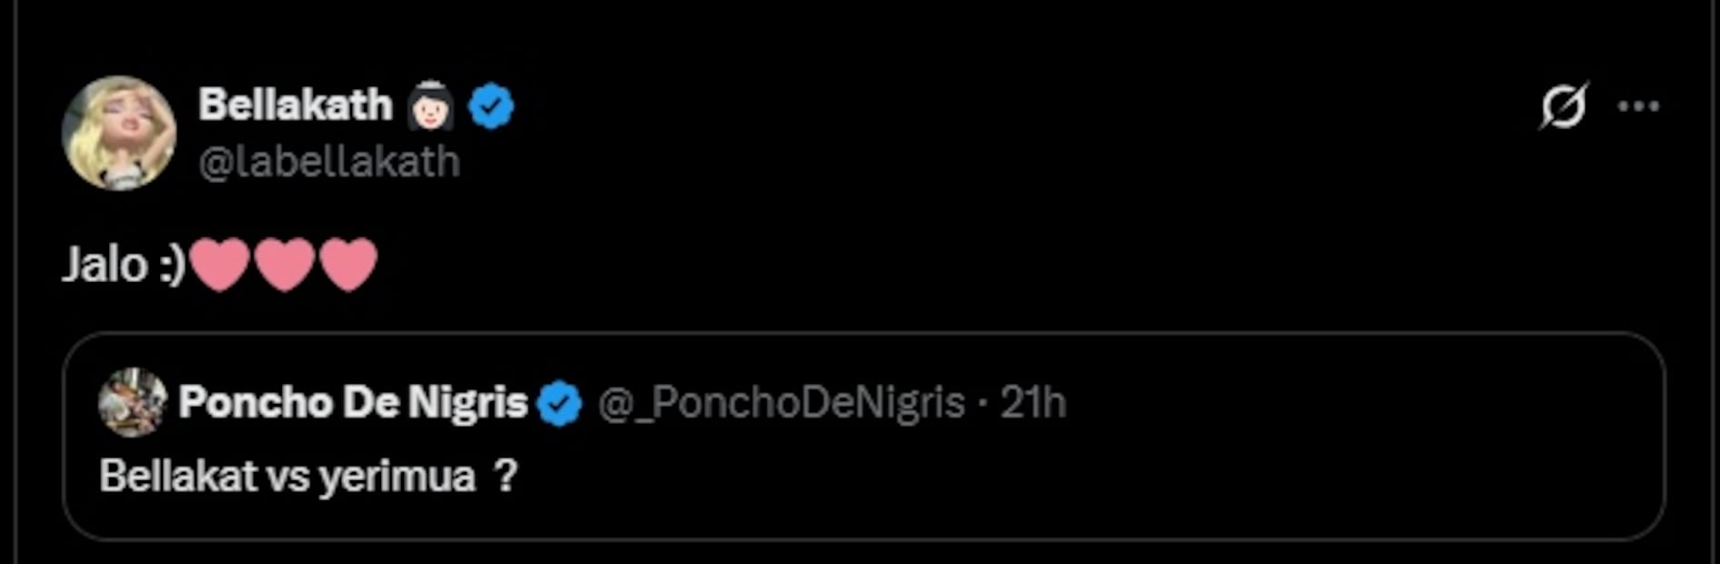The height and width of the screenshot is (564, 1720).
Task: Open the three-dot more options menu
Action: click(1638, 106)
